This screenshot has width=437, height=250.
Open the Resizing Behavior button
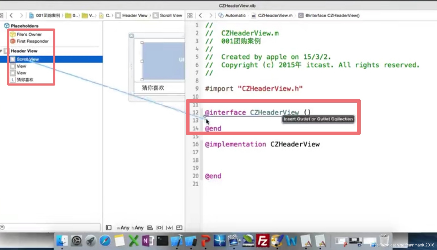coord(179,228)
